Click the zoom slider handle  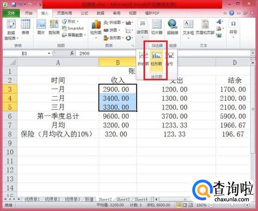click(x=232, y=205)
